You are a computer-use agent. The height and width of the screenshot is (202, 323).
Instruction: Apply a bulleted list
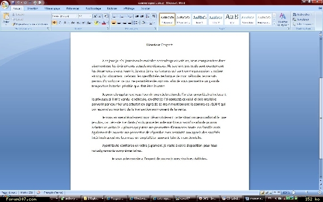114,16
